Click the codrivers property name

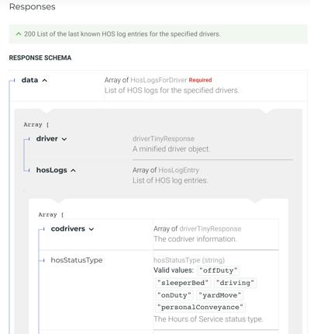coord(68,229)
